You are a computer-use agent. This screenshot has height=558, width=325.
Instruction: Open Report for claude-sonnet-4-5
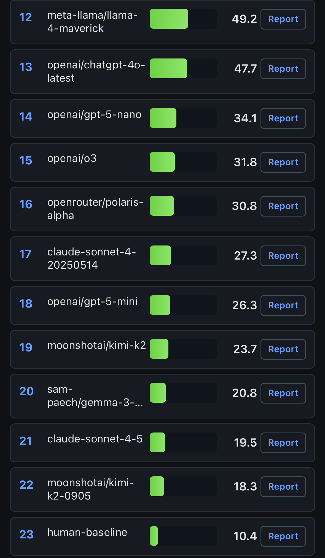283,443
